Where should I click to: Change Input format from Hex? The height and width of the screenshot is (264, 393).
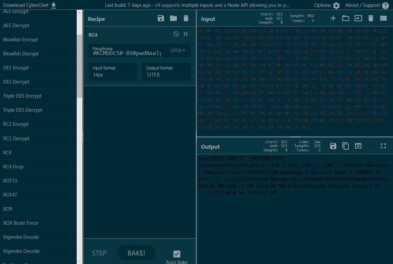point(112,75)
